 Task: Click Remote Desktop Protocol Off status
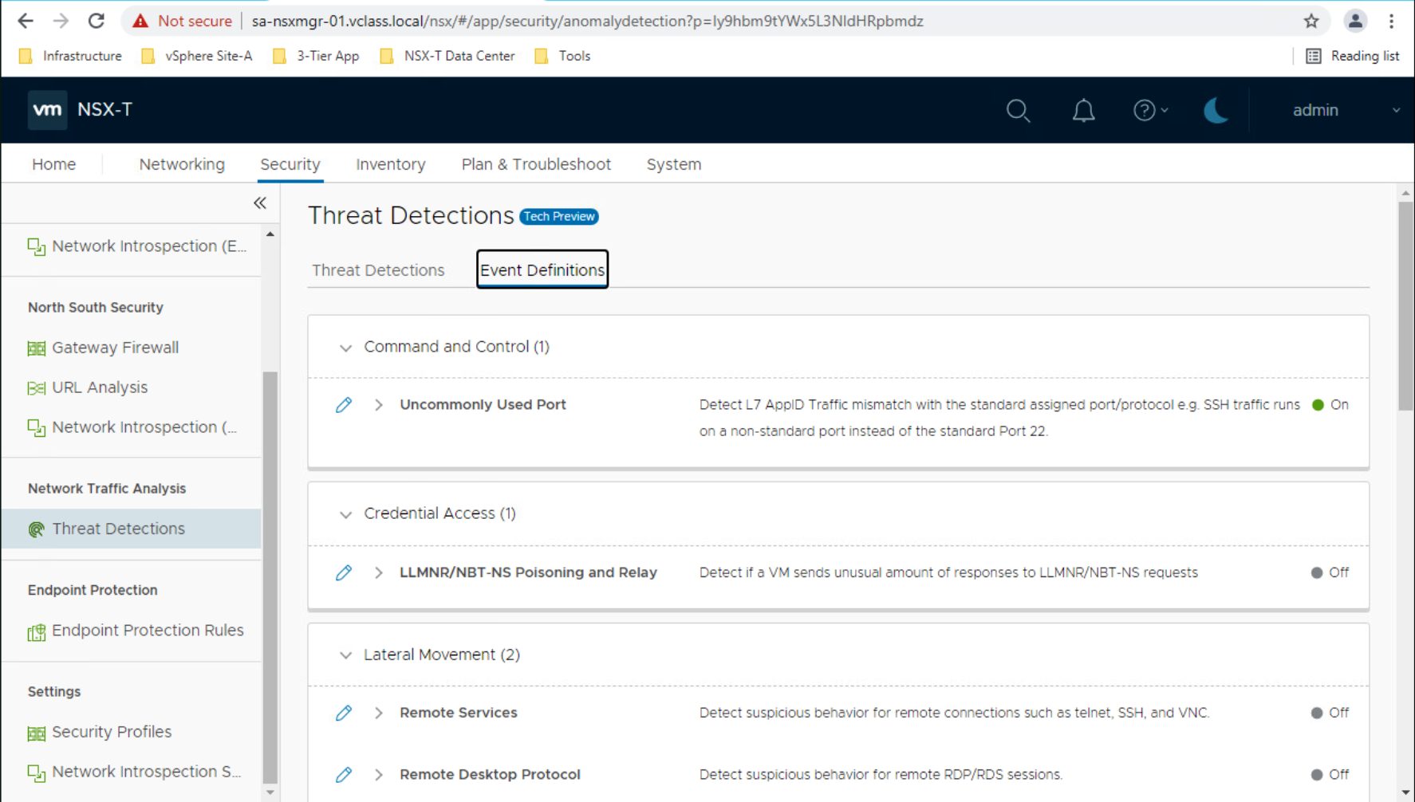[x=1330, y=775]
